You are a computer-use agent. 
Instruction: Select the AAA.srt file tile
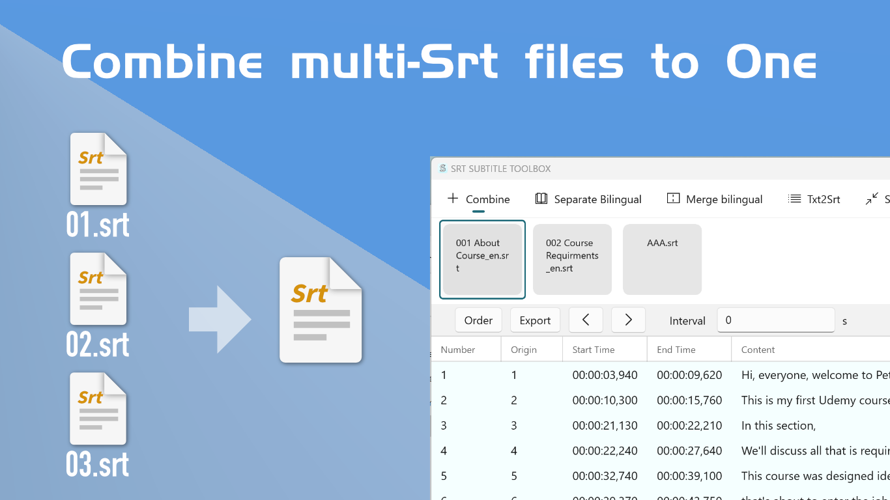click(x=662, y=259)
